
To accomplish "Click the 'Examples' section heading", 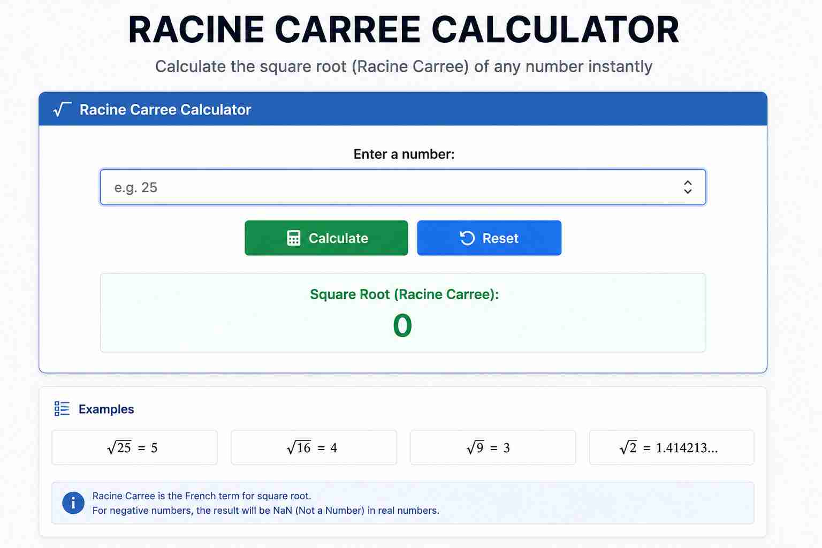I will pos(106,409).
